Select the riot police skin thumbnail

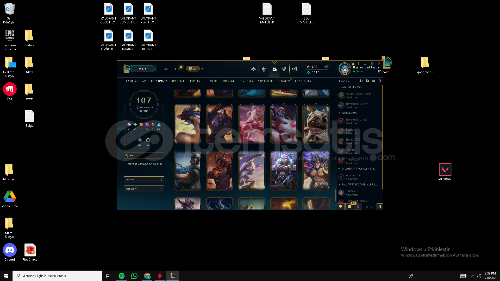coord(187,171)
